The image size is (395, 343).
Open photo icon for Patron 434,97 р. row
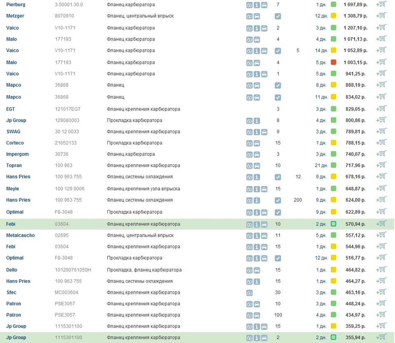click(x=249, y=315)
